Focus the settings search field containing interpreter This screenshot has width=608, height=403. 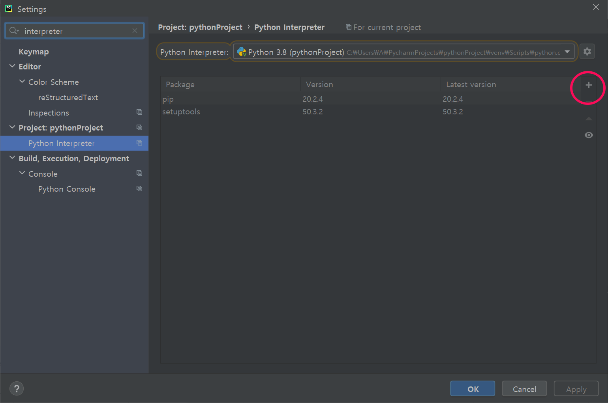click(74, 31)
